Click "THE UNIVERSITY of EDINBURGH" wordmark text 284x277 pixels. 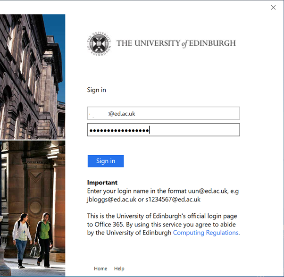point(176,43)
